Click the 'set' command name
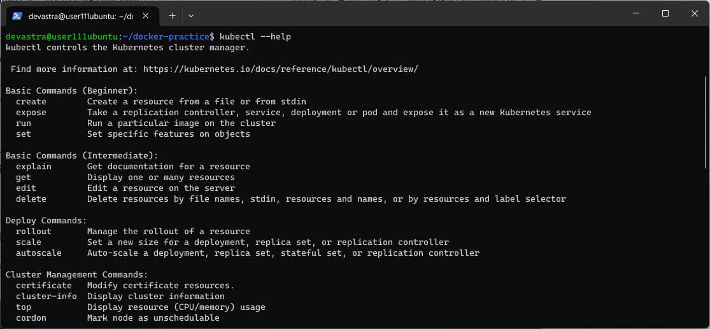Screen dimensions: 710x329 click(x=24, y=134)
